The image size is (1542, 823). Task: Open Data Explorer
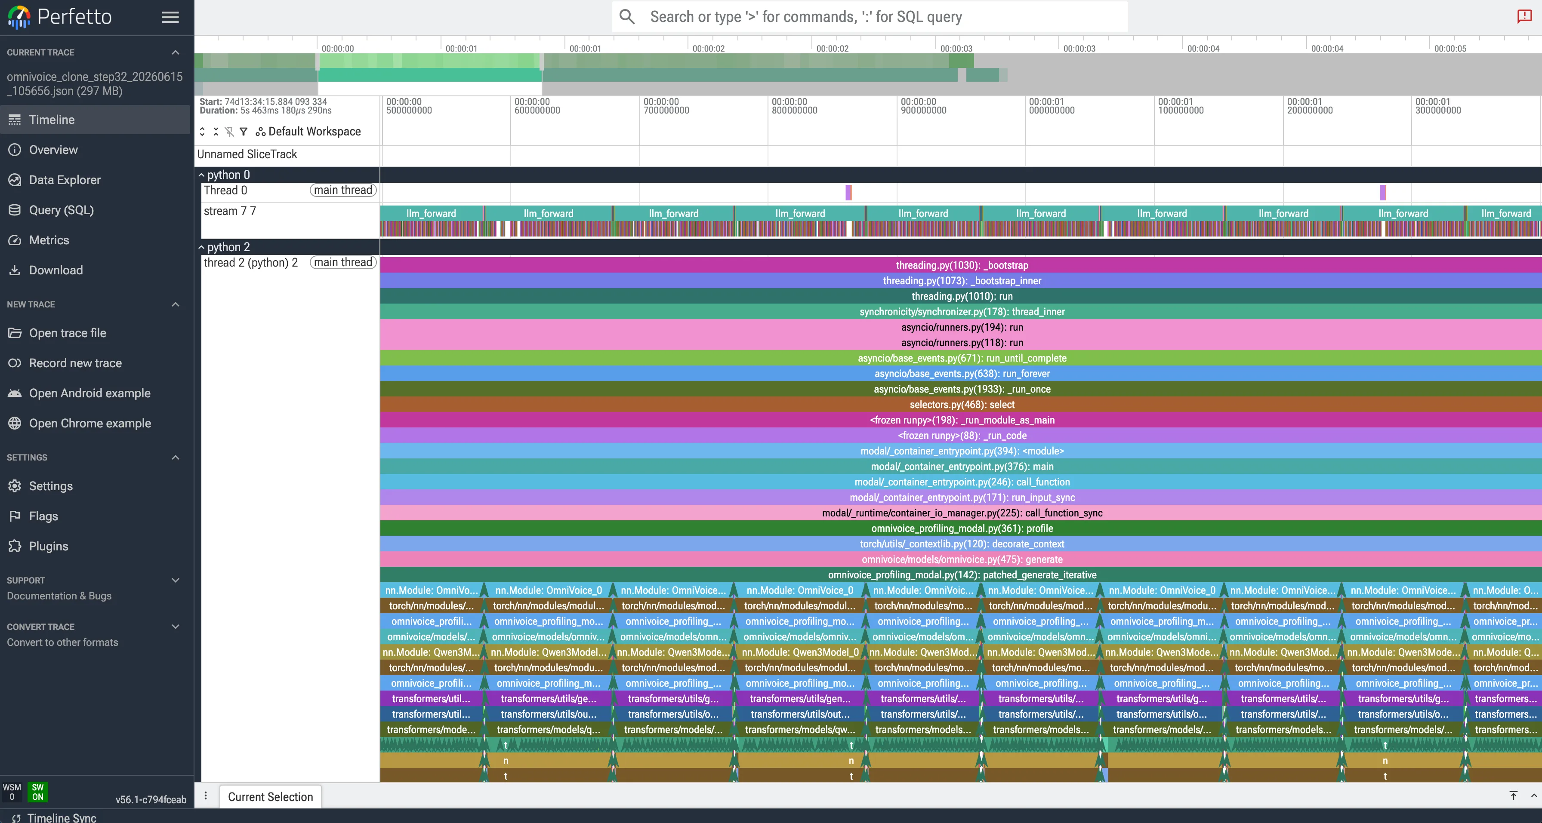pyautogui.click(x=95, y=179)
